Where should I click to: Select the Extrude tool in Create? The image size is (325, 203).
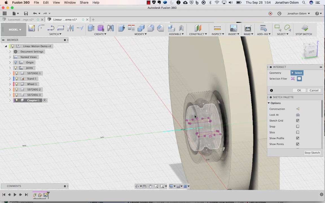[x=91, y=28]
